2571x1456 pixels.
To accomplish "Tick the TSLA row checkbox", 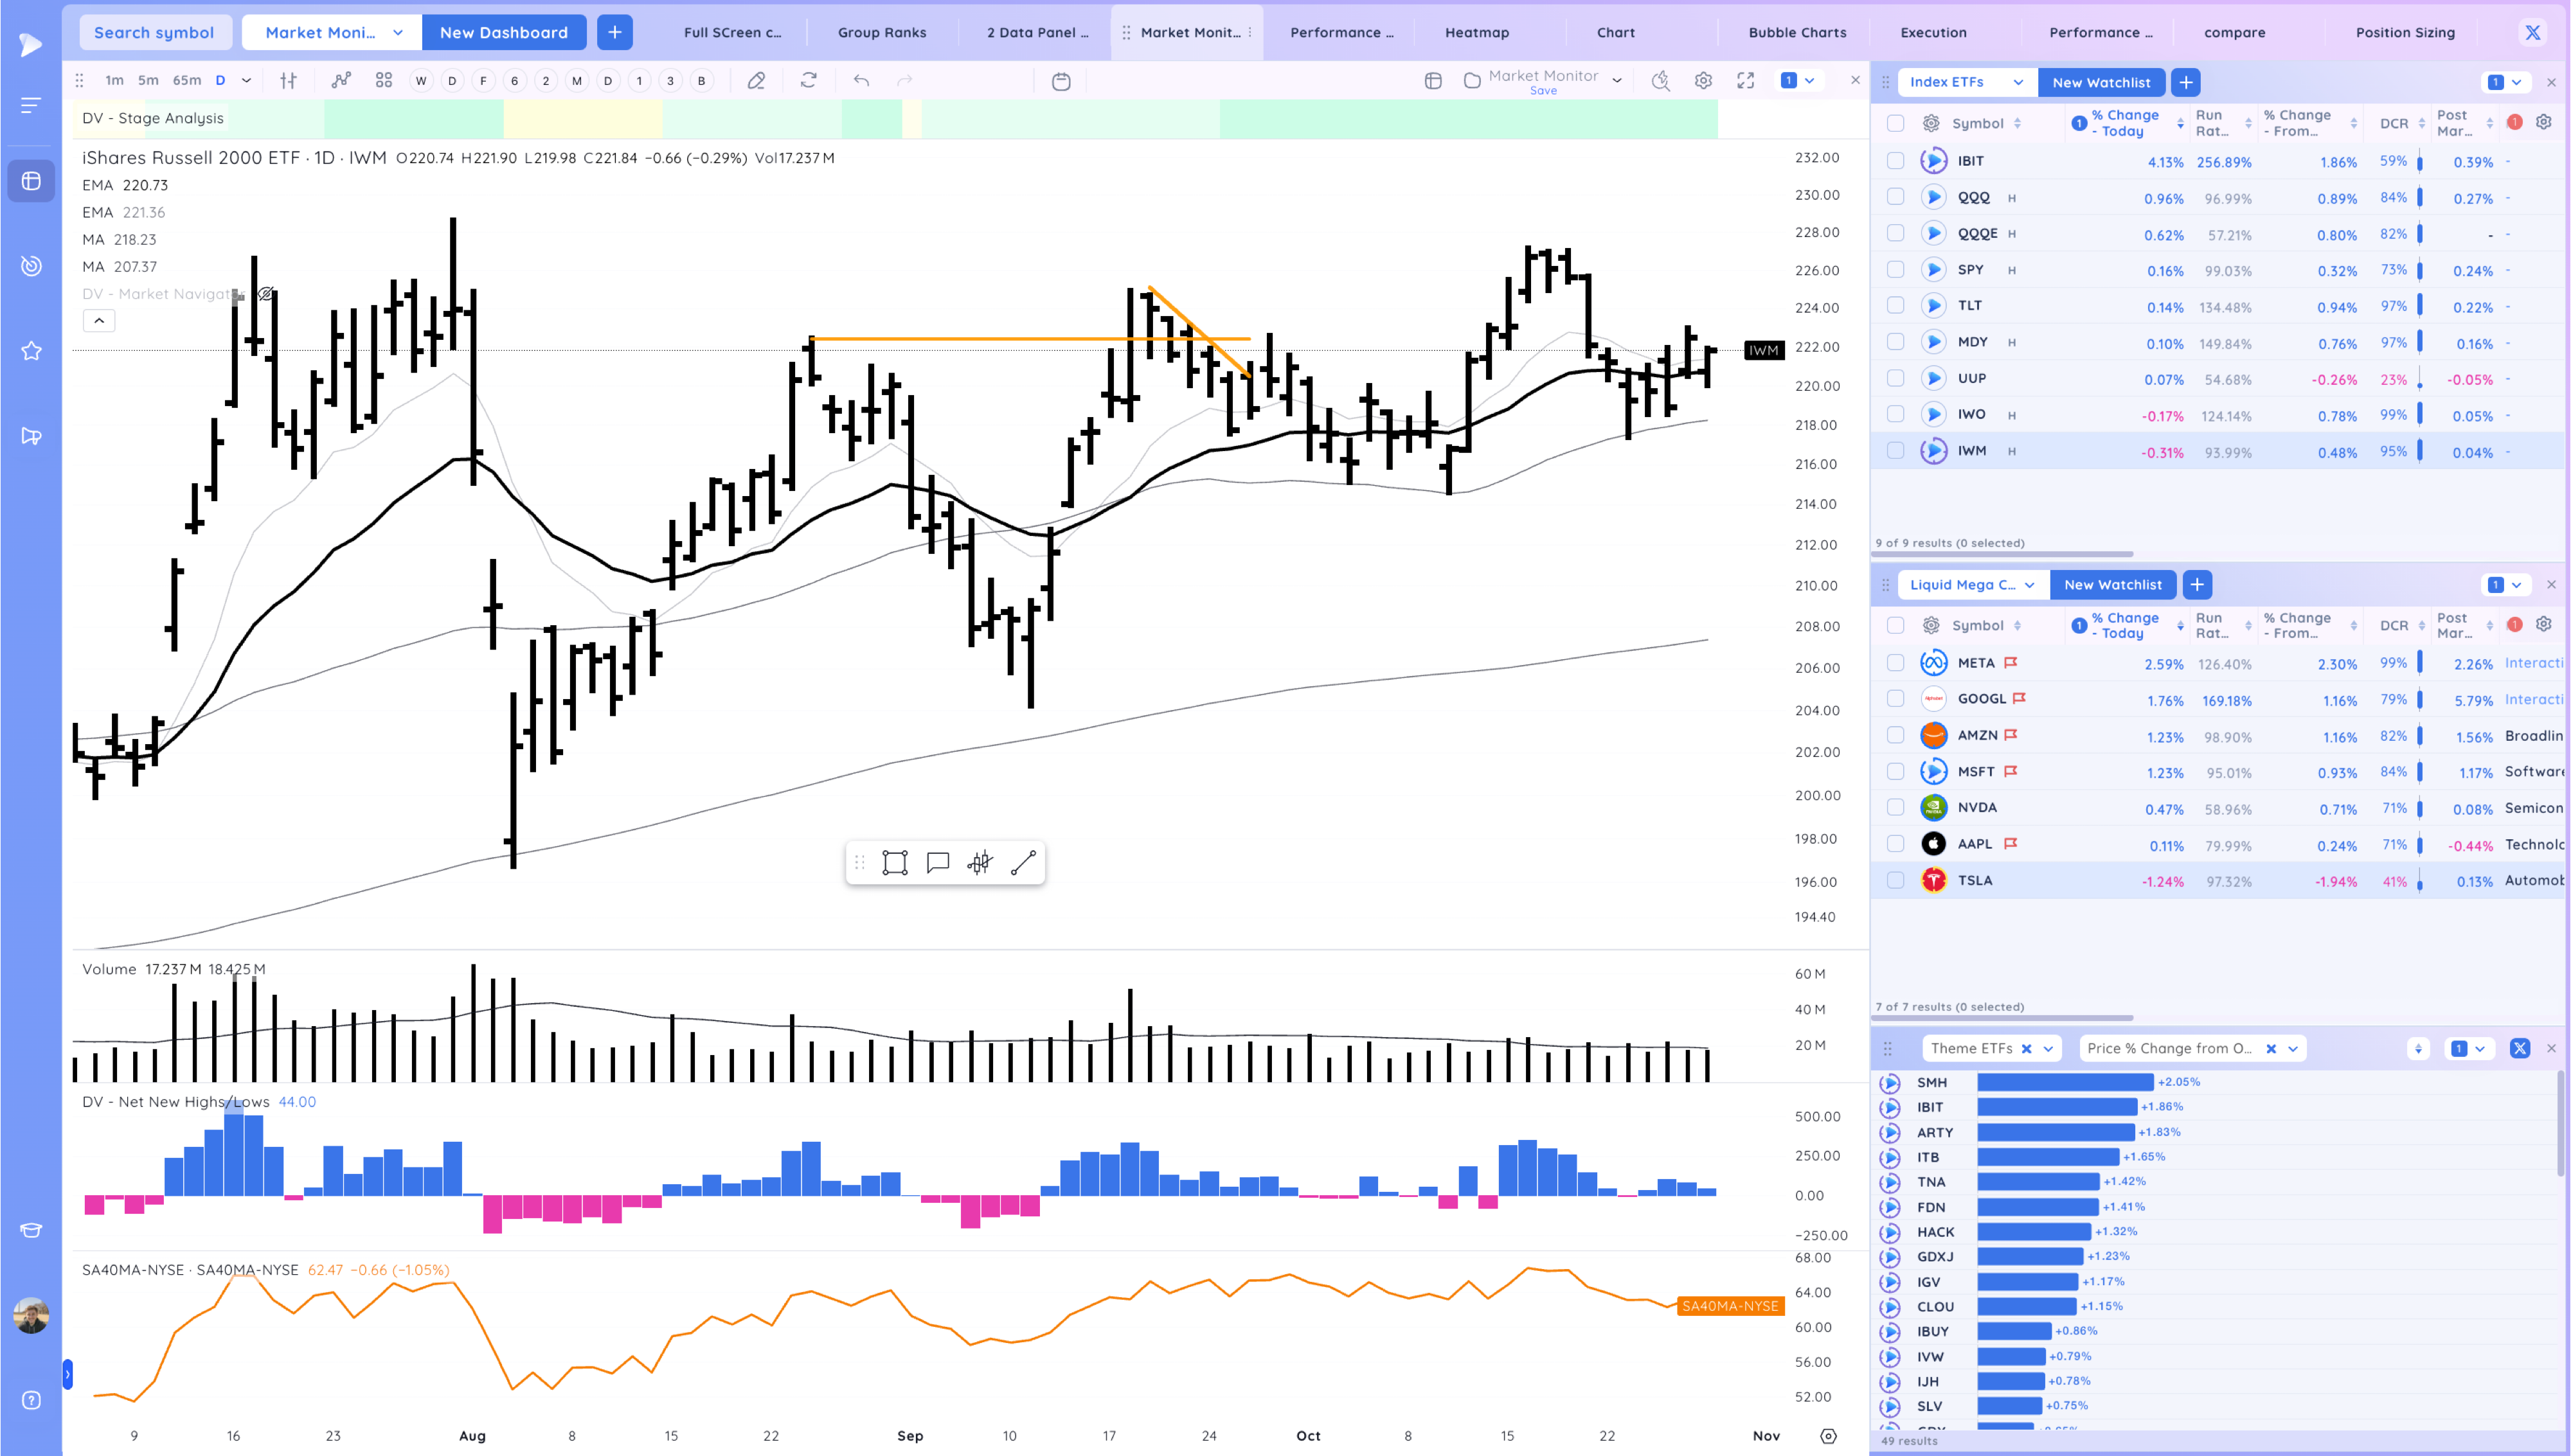I will (1895, 880).
